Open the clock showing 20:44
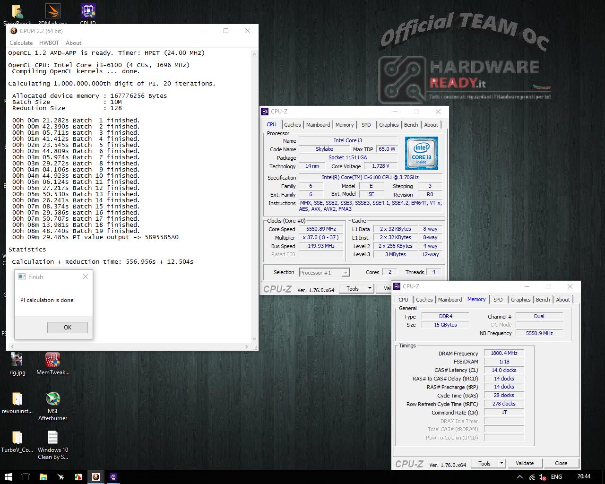Screen dimensions: 605x484 click(x=584, y=476)
